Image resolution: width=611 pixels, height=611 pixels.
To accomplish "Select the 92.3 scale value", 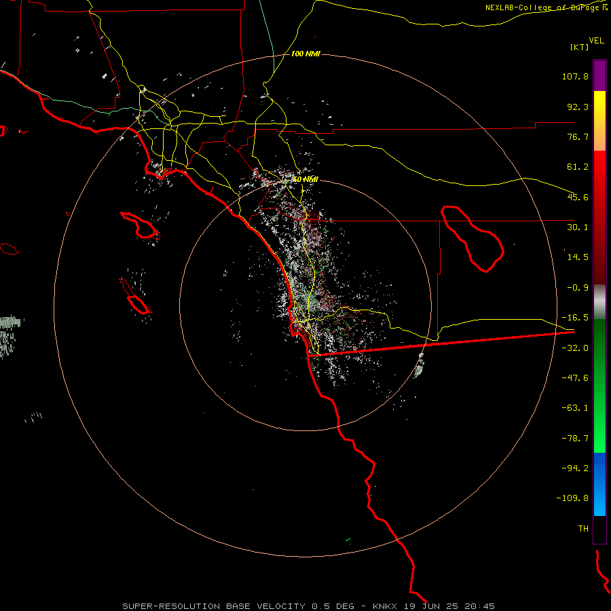I will pos(578,107).
